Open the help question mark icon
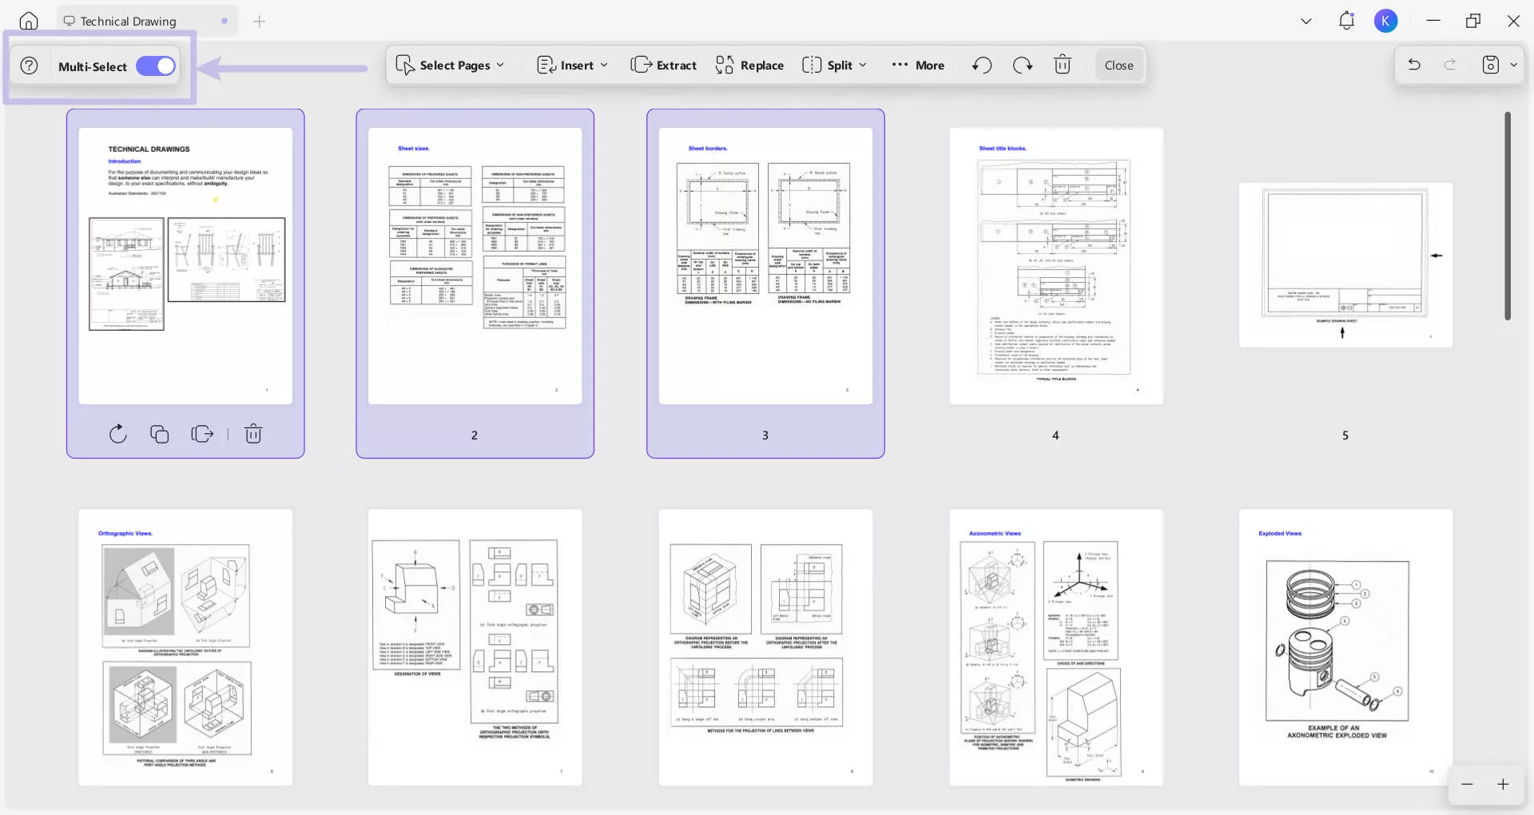The image size is (1534, 815). click(x=30, y=66)
